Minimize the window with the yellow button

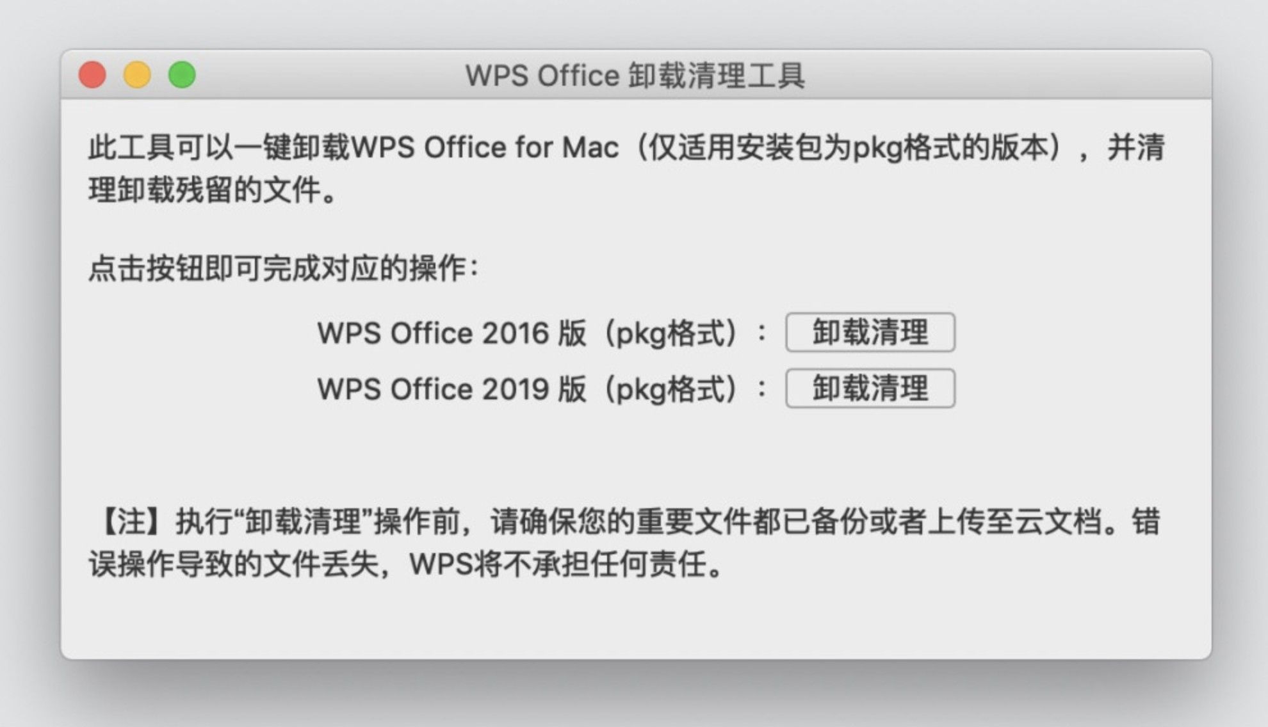click(x=137, y=75)
